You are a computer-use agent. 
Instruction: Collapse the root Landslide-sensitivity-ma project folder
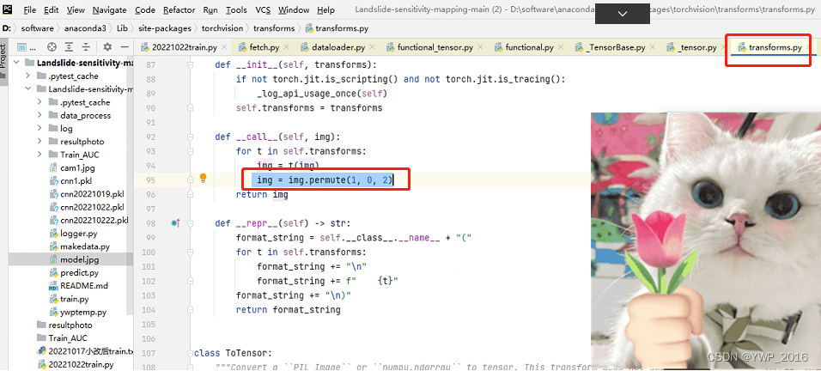pyautogui.click(x=16, y=63)
